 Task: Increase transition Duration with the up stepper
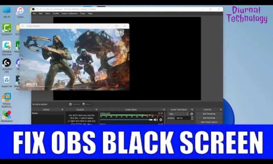[192, 117]
